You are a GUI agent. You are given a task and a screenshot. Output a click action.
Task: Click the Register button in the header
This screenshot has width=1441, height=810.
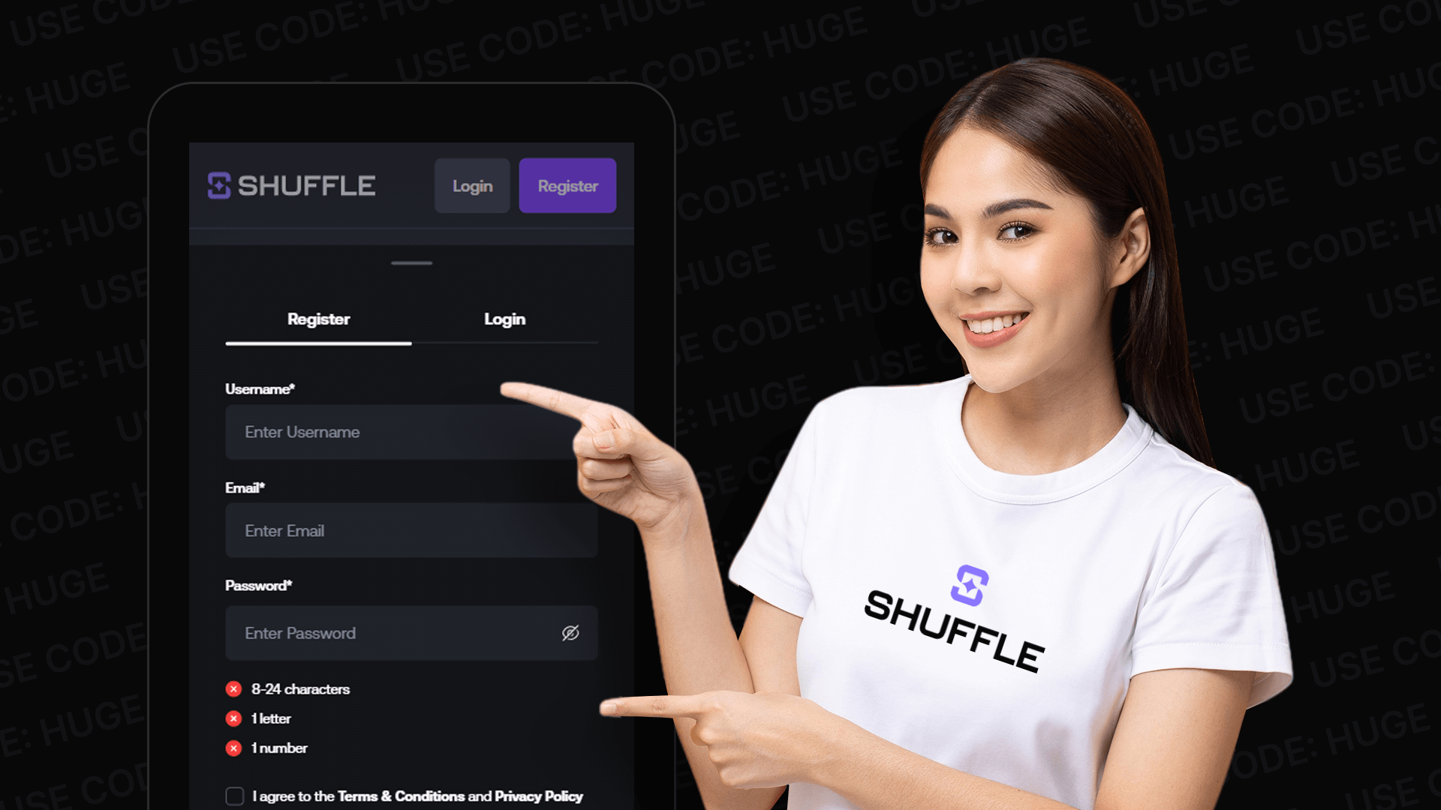click(x=568, y=186)
